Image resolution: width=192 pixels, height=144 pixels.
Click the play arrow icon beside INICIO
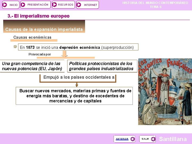coord(5,5)
